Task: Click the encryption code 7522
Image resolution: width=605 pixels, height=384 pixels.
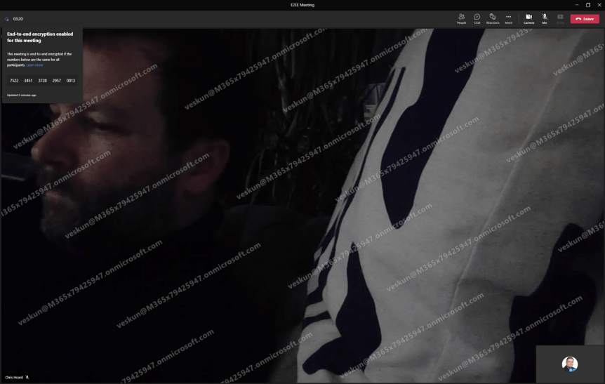Action: tap(14, 81)
